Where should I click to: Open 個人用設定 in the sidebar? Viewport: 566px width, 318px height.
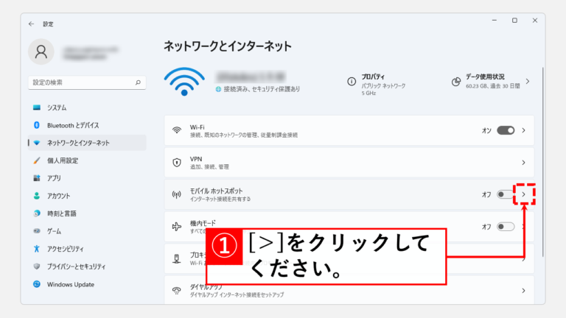pyautogui.click(x=87, y=160)
